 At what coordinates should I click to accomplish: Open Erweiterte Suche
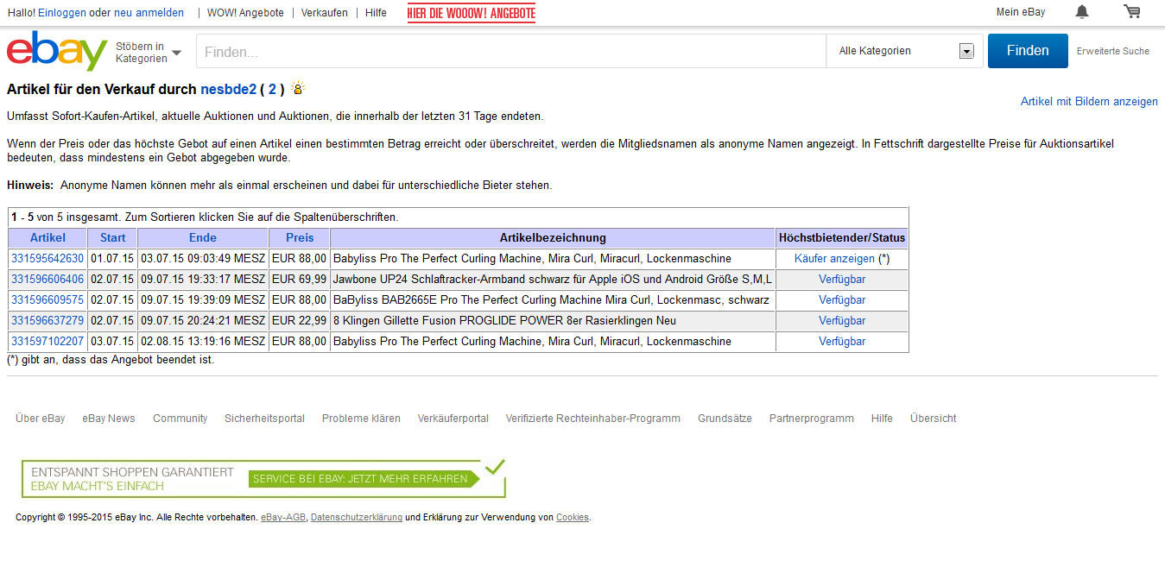(x=1112, y=52)
